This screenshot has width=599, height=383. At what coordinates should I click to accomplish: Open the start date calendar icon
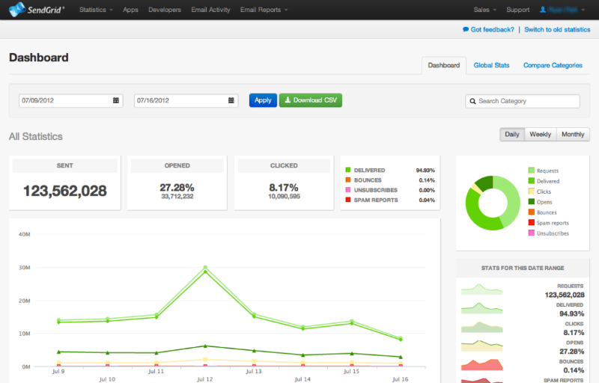pos(116,100)
